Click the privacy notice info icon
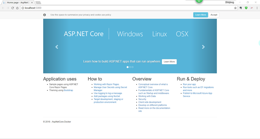 (45, 15)
